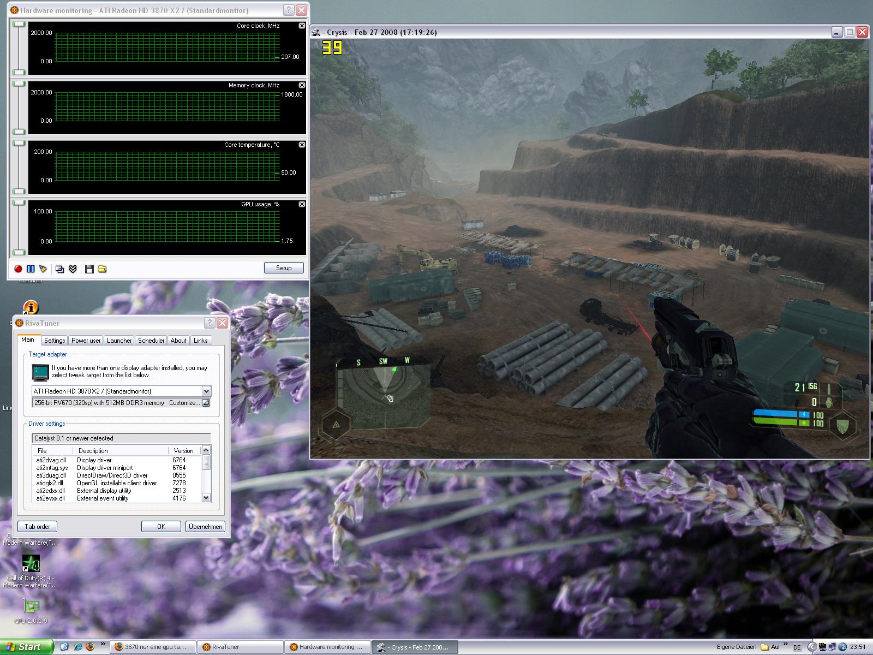Screen dimensions: 873x655
Task: Confirm RivaTuner with the OK button
Action: 161,527
